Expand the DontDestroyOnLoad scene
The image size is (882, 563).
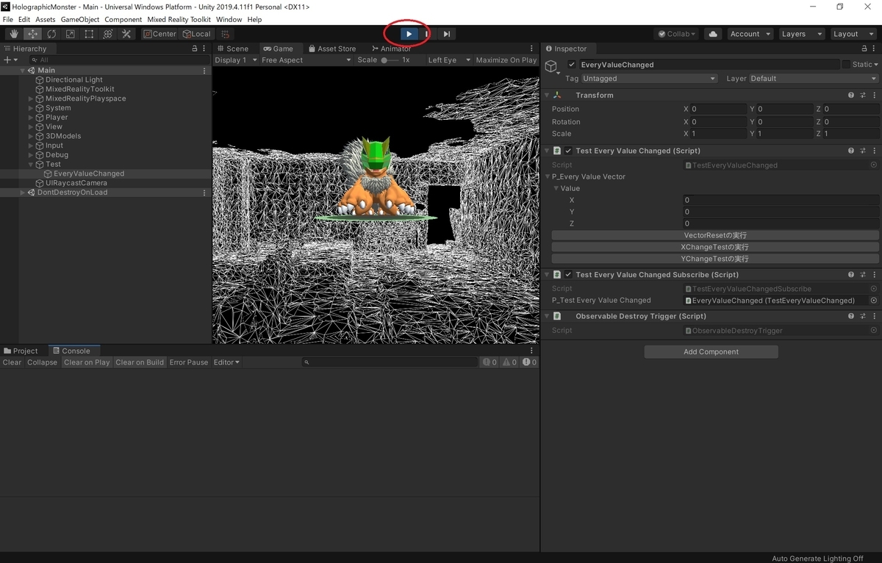pos(22,193)
